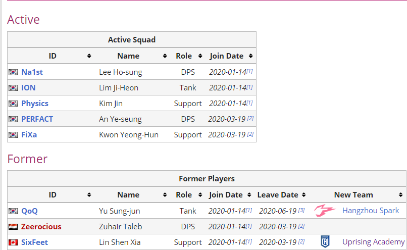
Task: Follow the Hangzhou Spark team link
Action: pos(371,211)
